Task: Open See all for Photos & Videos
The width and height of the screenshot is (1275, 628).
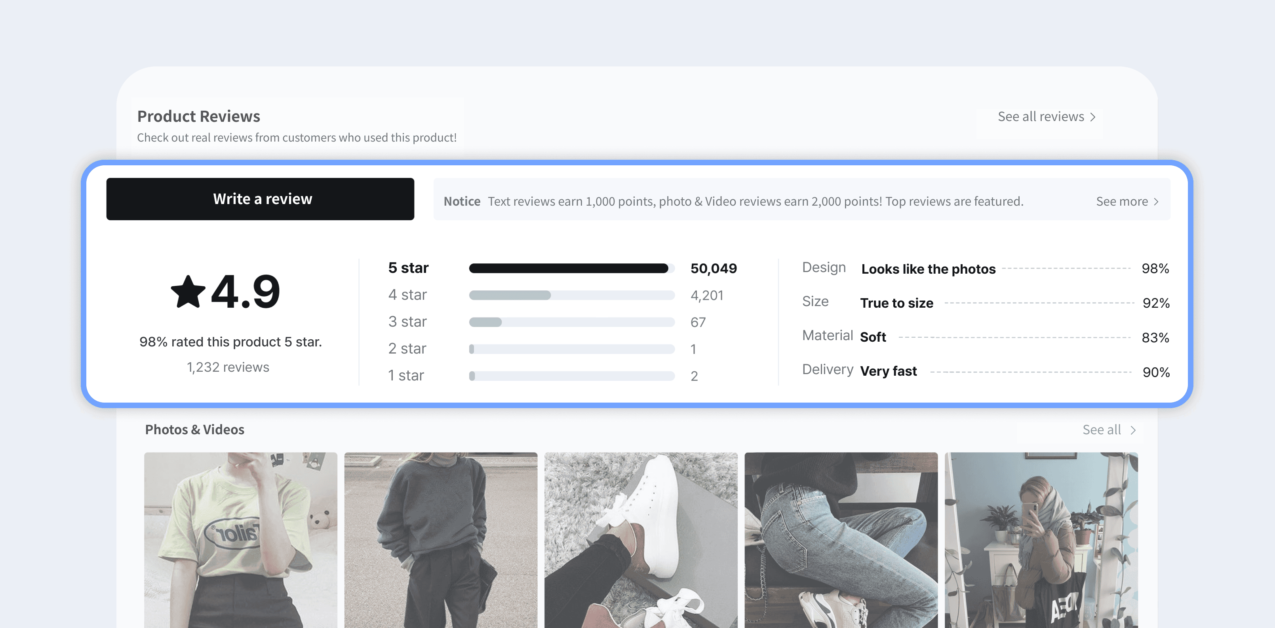Action: click(1109, 430)
